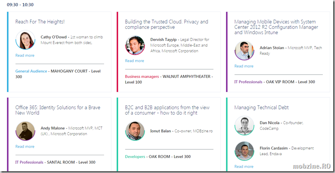The image size is (335, 173).
Task: Open Read more under Adrian Stoian
Action: pyautogui.click(x=244, y=66)
